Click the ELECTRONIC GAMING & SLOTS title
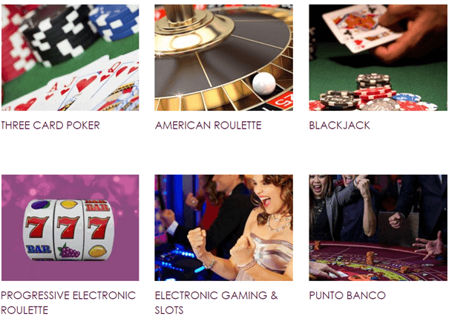Image resolution: width=449 pixels, height=316 pixels. (217, 303)
